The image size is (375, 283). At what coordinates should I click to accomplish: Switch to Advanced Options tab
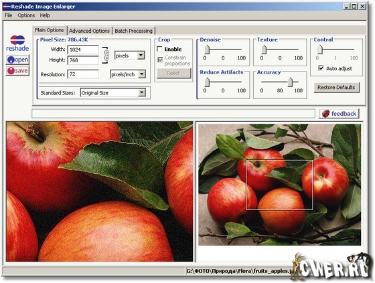pos(90,31)
